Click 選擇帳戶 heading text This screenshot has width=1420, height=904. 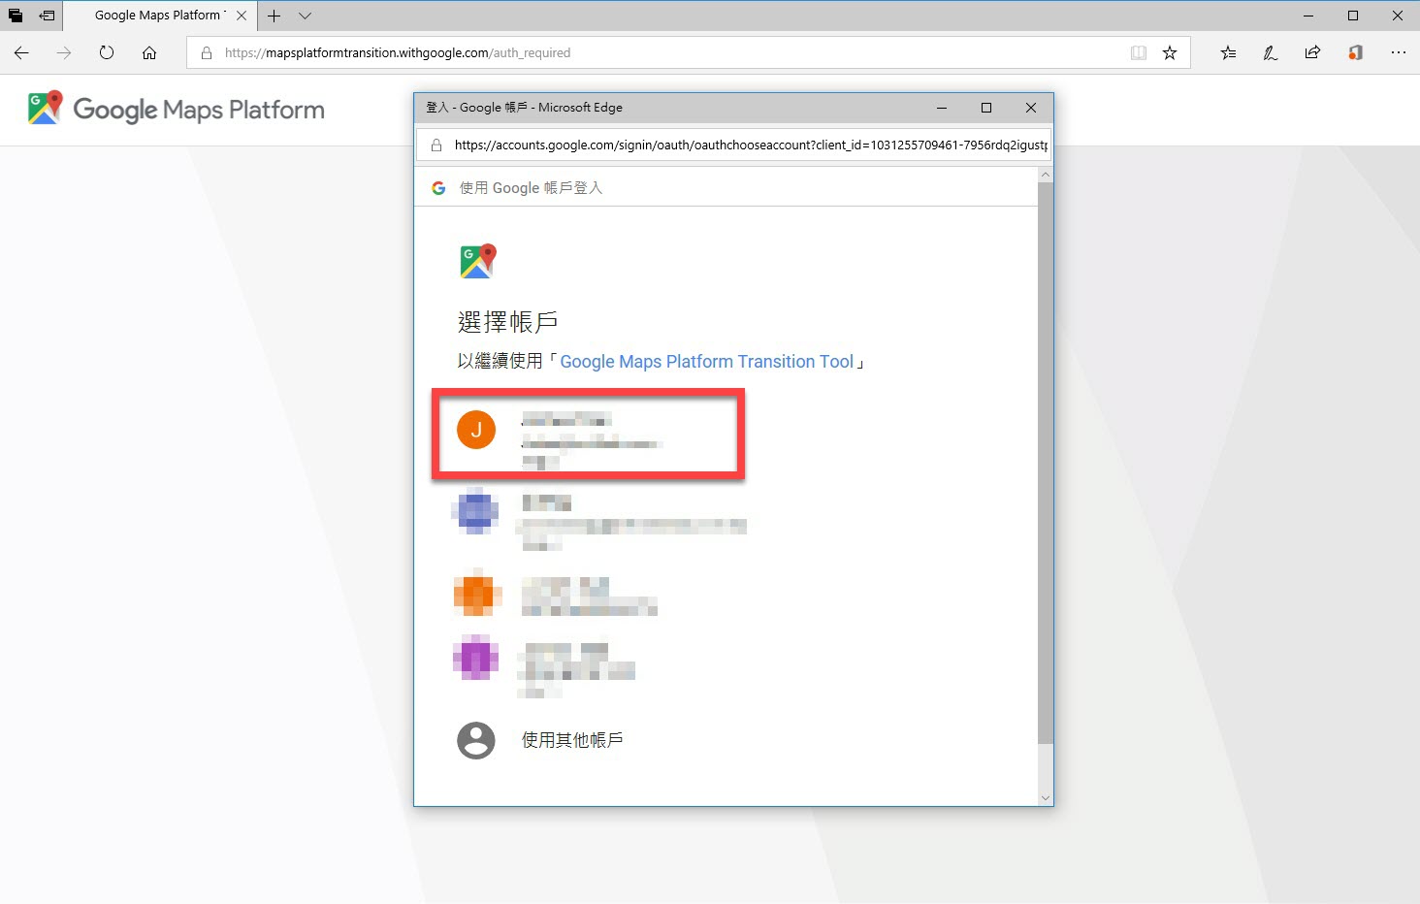(x=507, y=322)
